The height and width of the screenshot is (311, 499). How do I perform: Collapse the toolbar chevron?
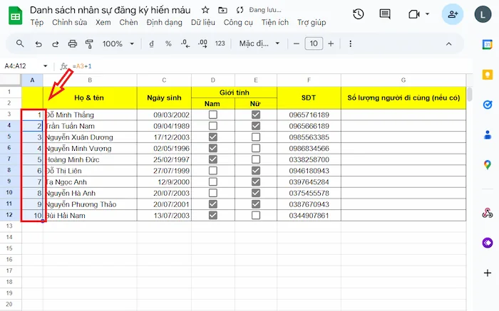coord(448,44)
